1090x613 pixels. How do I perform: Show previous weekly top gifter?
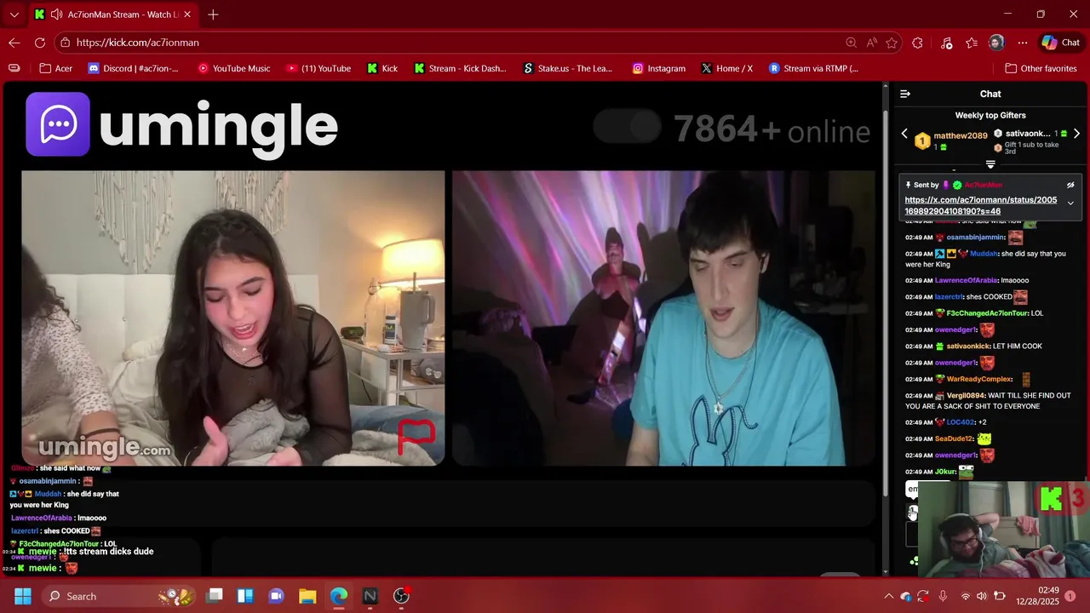(x=904, y=134)
